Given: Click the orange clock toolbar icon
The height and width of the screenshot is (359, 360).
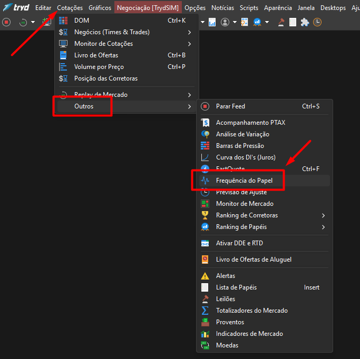Looking at the screenshot, I should 317,22.
